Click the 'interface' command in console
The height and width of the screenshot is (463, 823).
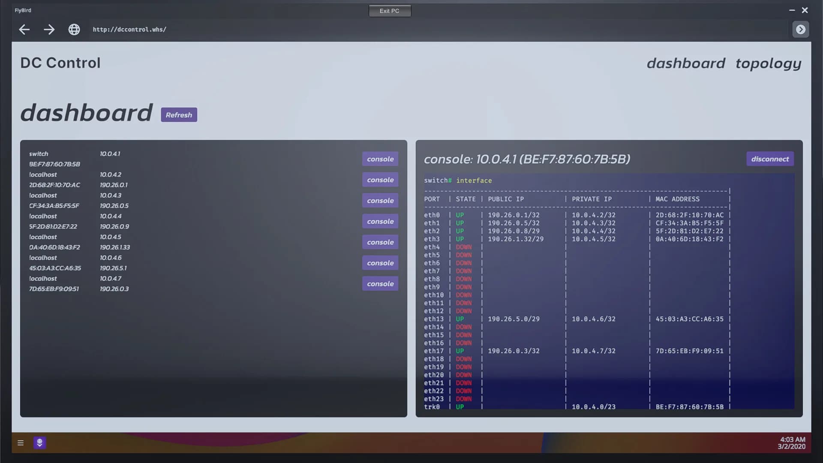(x=474, y=180)
